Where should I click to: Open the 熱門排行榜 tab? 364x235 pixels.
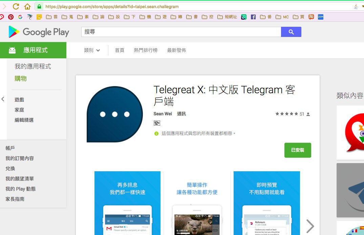(146, 50)
